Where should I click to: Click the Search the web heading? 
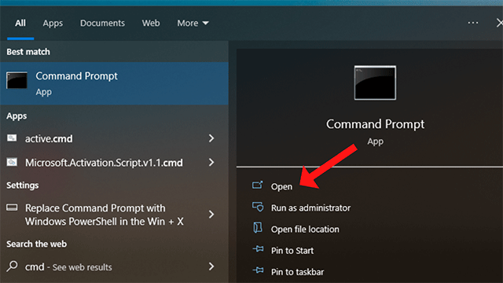point(37,244)
